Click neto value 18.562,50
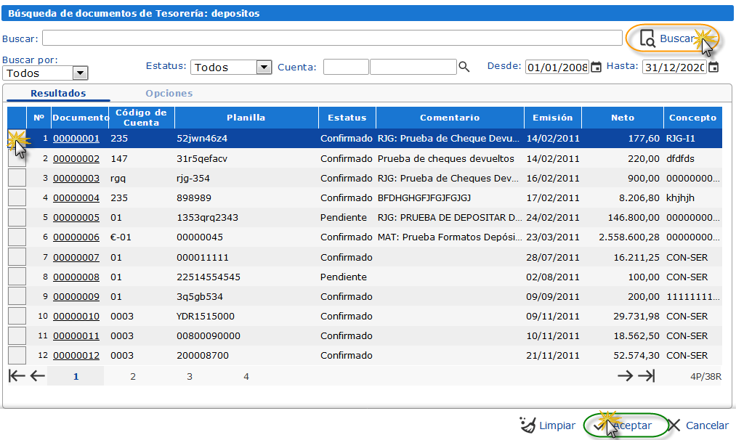Viewport: 736px width, 440px height. (636, 336)
